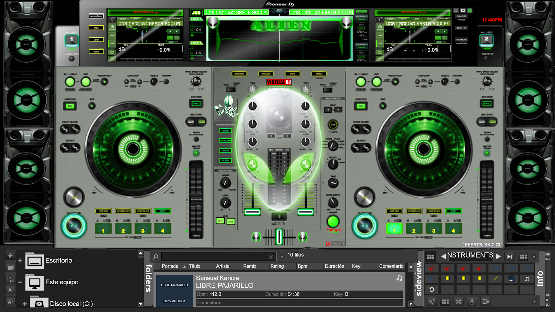
Task: Open the next sampler bank with the right arrow
Action: point(498,256)
